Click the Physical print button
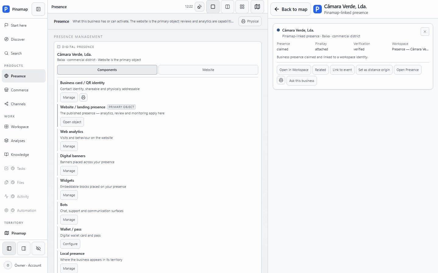 pos(250,21)
